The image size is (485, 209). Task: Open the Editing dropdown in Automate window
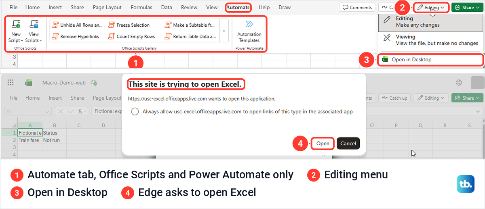(432, 7)
